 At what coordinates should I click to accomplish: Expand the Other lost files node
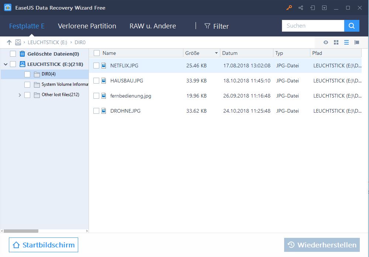[20, 95]
